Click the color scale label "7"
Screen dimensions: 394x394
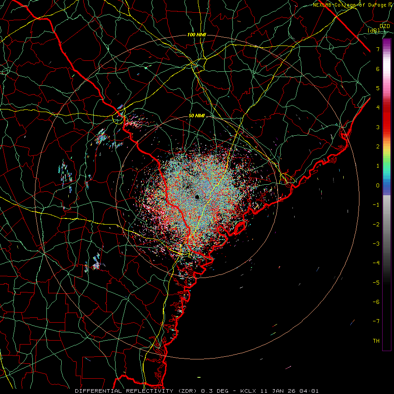coord(378,49)
